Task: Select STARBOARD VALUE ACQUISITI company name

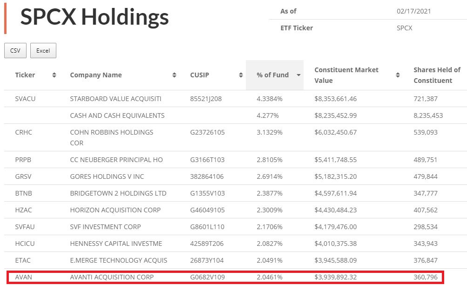Action: tap(115, 99)
